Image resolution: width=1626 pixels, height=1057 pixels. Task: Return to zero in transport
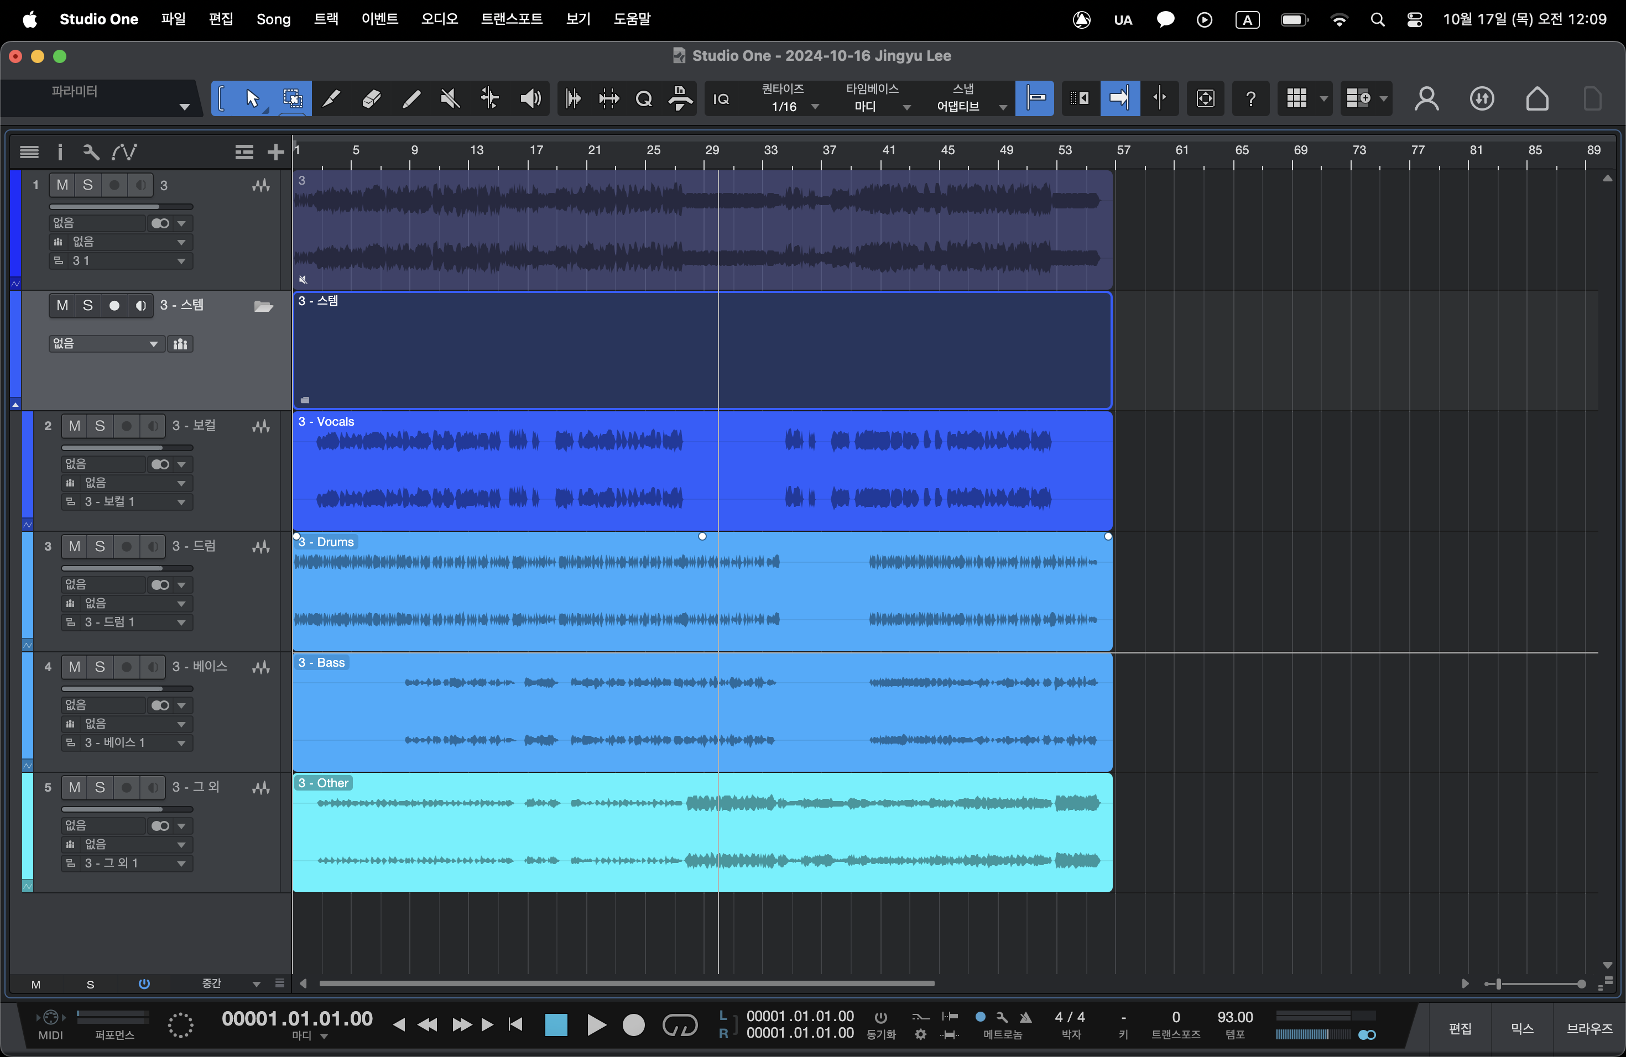[x=516, y=1024]
